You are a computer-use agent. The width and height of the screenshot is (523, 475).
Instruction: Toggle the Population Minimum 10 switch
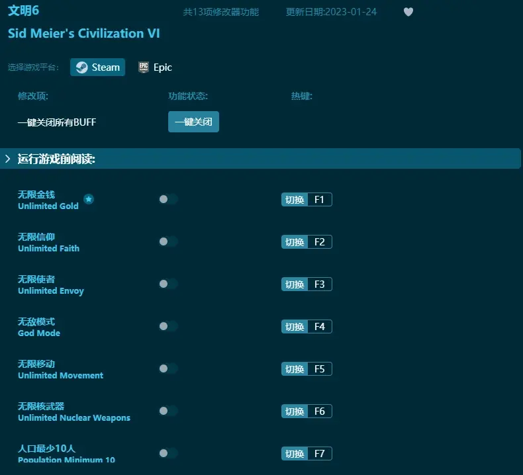168,453
